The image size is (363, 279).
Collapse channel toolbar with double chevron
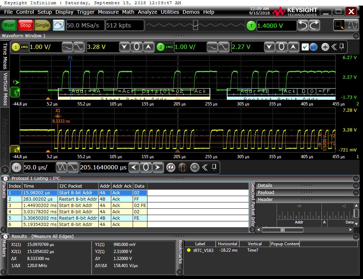click(334, 47)
